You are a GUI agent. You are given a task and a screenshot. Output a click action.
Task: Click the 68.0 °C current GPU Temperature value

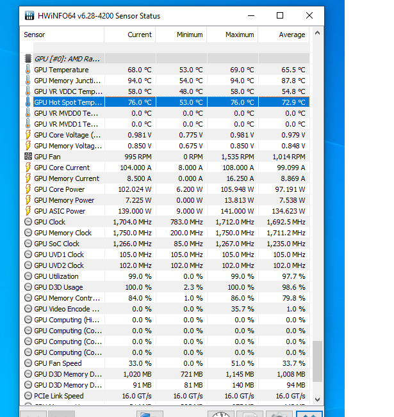(x=139, y=70)
